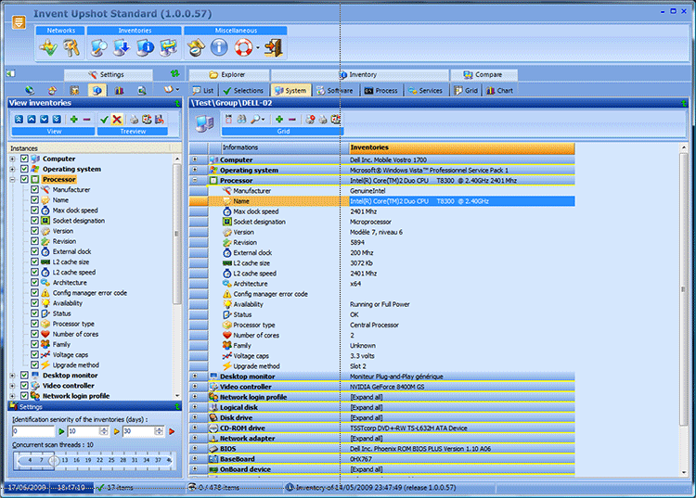Open the orange application menu button

click(19, 22)
